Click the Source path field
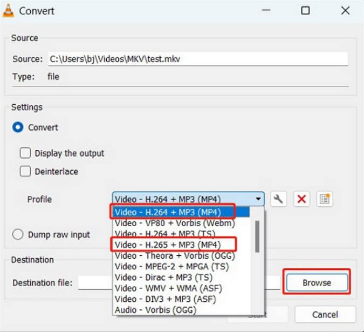This screenshot has width=364, height=332. pyautogui.click(x=198, y=59)
